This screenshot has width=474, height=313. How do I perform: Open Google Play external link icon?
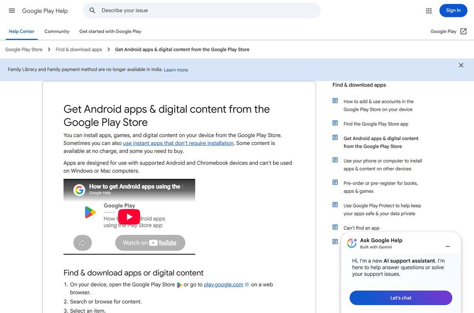[464, 31]
